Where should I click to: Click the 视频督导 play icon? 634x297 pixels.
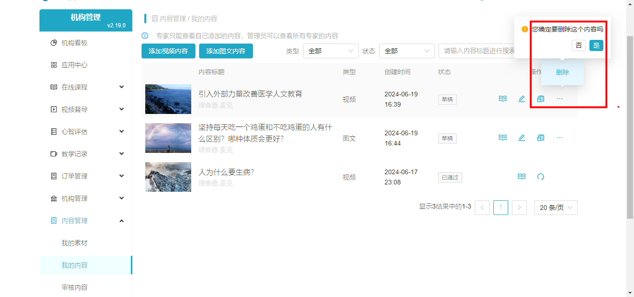54,110
